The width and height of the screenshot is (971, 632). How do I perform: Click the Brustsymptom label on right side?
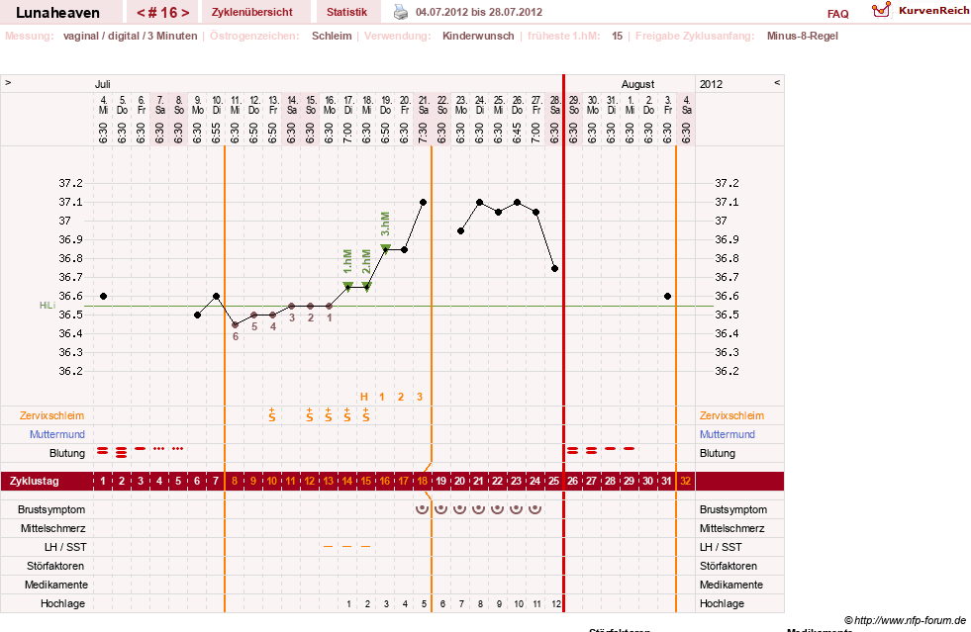pos(733,510)
